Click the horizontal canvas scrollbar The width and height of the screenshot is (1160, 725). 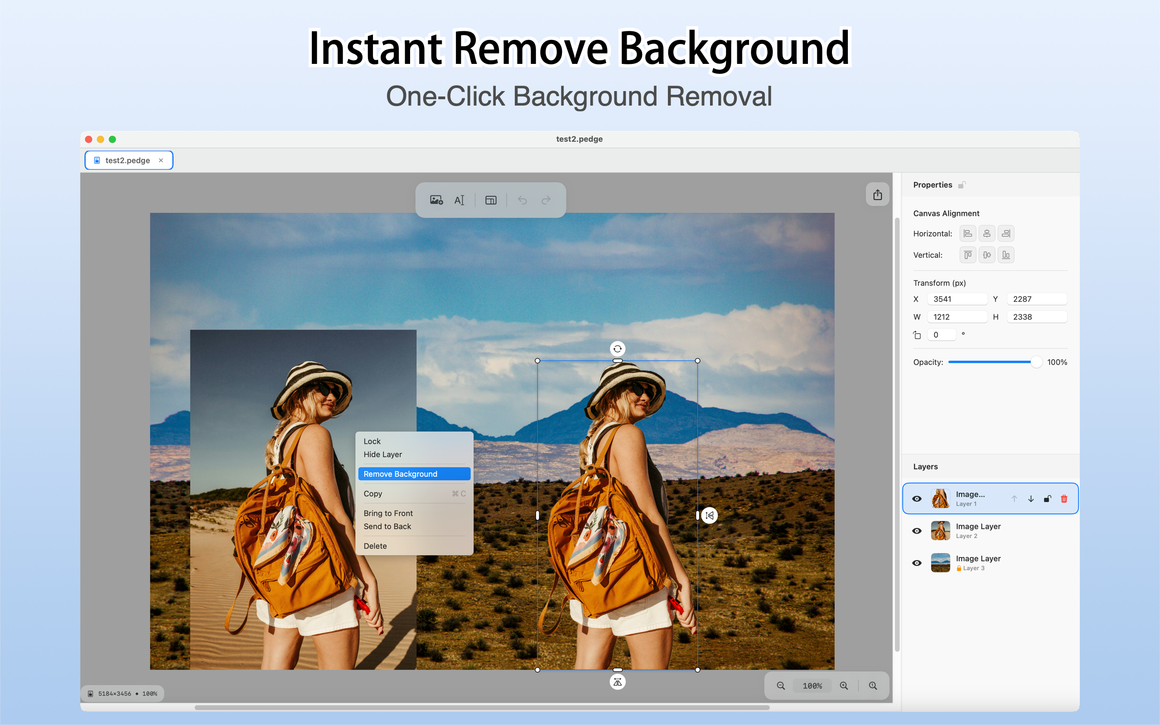point(482,707)
